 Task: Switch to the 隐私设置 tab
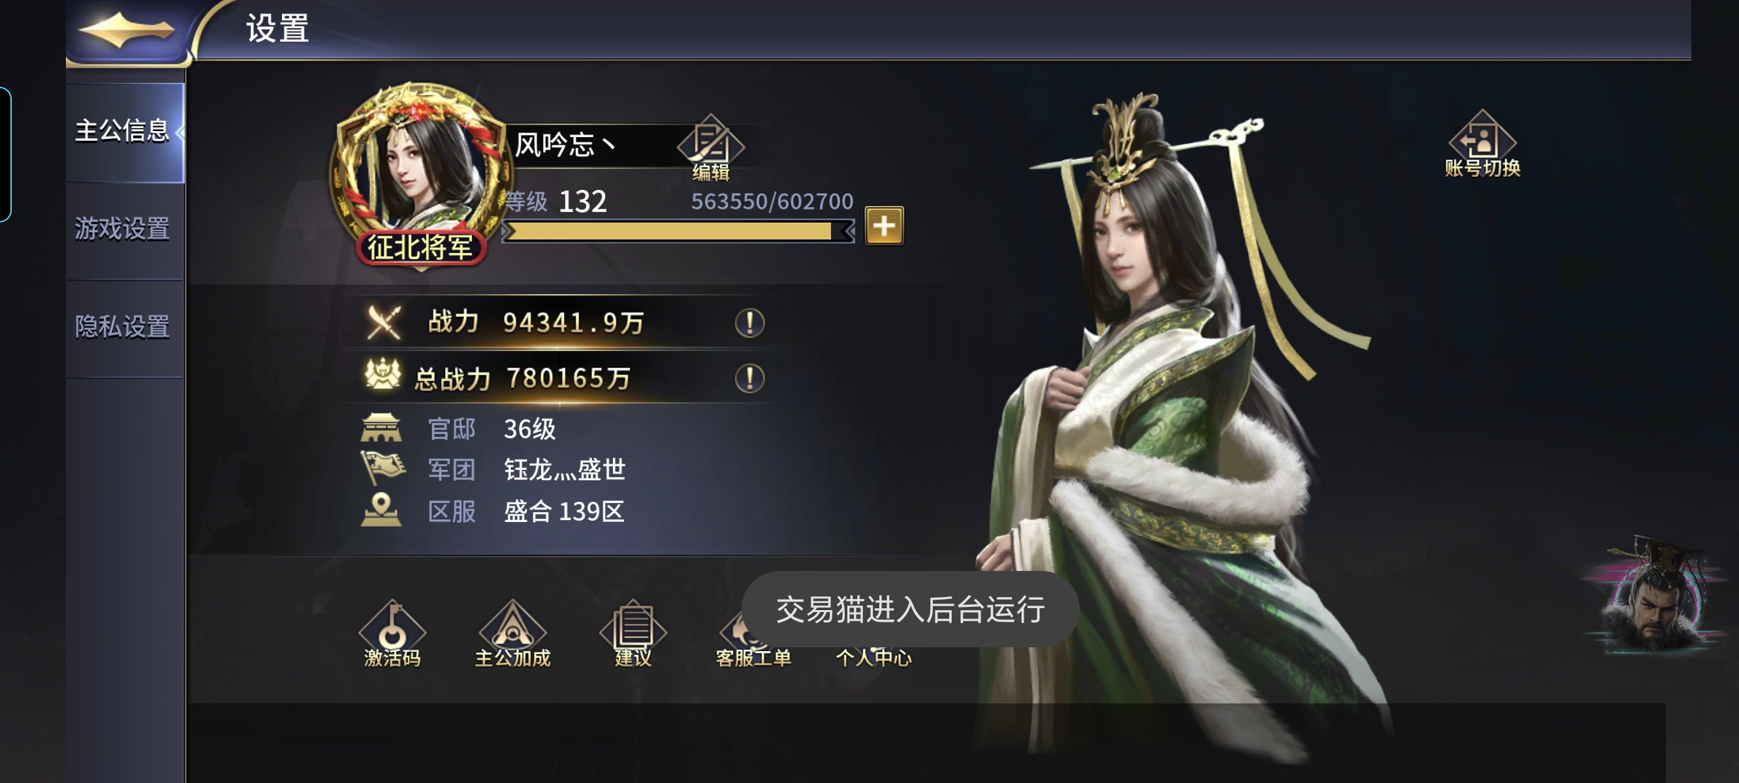125,328
